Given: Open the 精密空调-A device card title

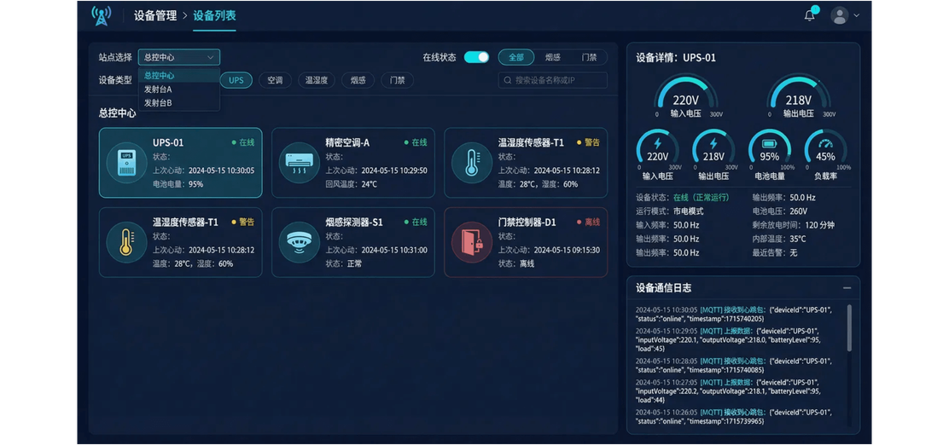Looking at the screenshot, I should point(347,142).
